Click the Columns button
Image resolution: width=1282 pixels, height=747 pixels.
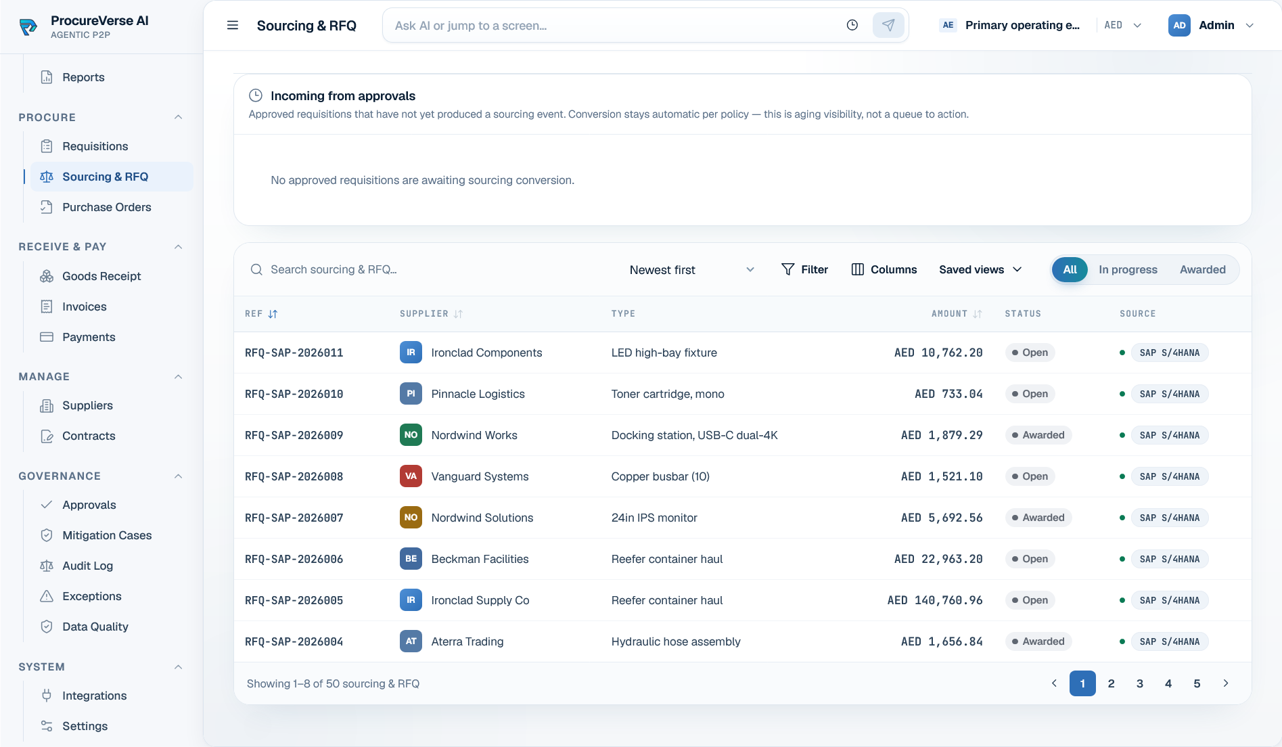coord(884,269)
